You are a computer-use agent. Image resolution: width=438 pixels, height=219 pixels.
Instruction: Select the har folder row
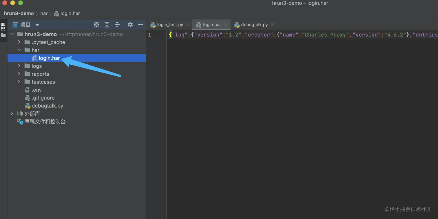point(76,50)
